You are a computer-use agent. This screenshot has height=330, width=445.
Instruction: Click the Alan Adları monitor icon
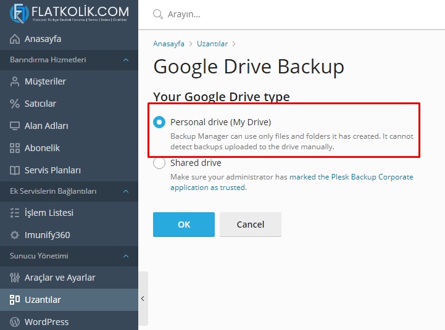(15, 126)
